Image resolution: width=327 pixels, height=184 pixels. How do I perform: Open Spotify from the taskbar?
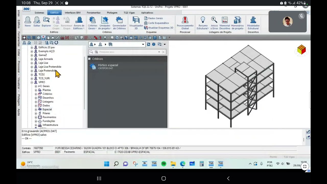click(x=163, y=164)
